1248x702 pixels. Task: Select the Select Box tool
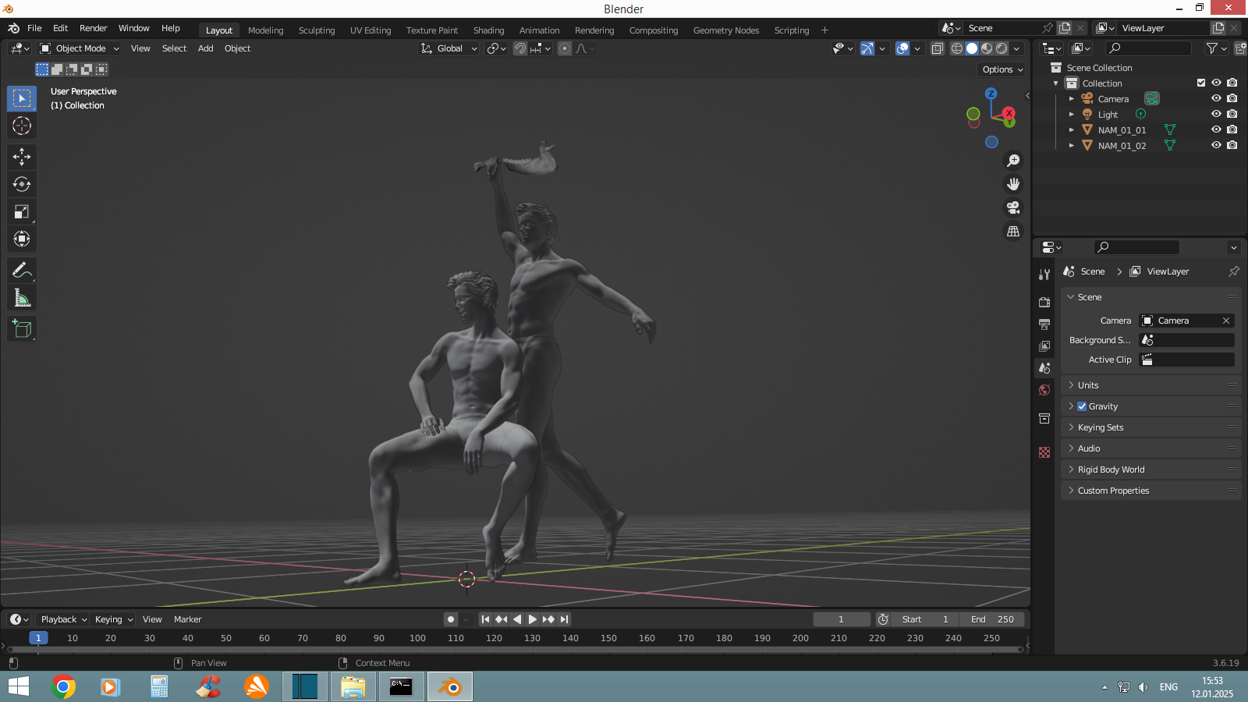[x=22, y=98]
